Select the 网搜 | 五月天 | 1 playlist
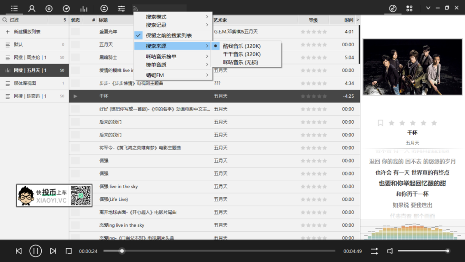465x262 pixels. 34,70
